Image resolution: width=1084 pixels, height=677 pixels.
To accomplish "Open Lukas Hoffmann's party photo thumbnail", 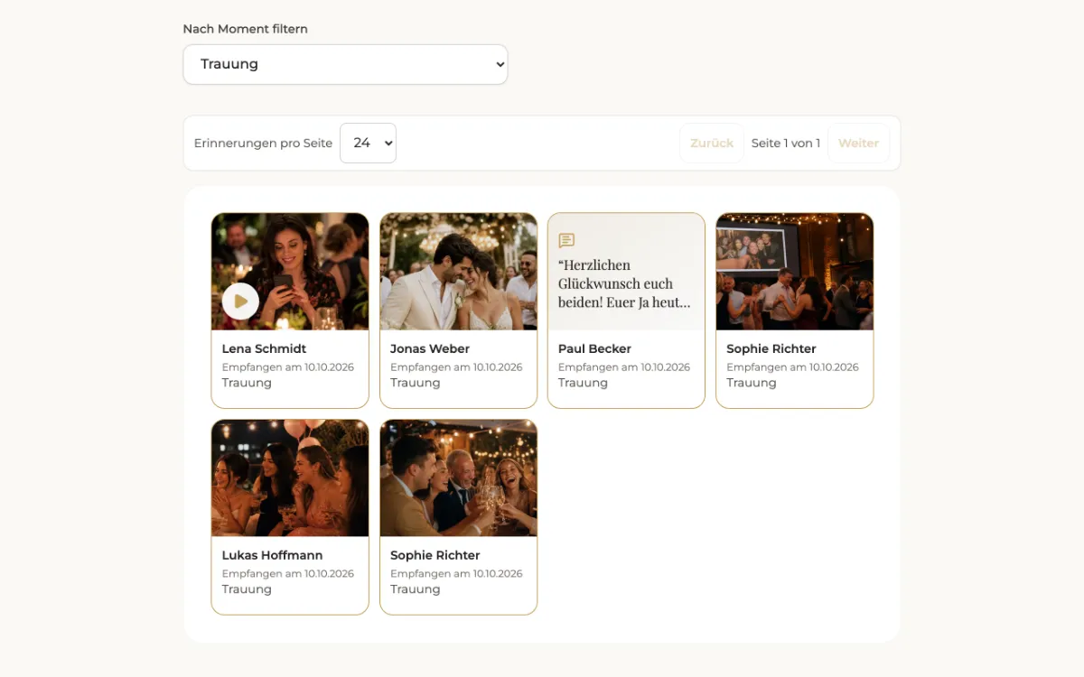I will 290,478.
